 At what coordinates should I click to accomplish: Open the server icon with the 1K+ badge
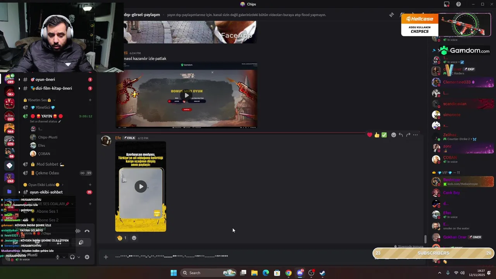pyautogui.click(x=9, y=91)
